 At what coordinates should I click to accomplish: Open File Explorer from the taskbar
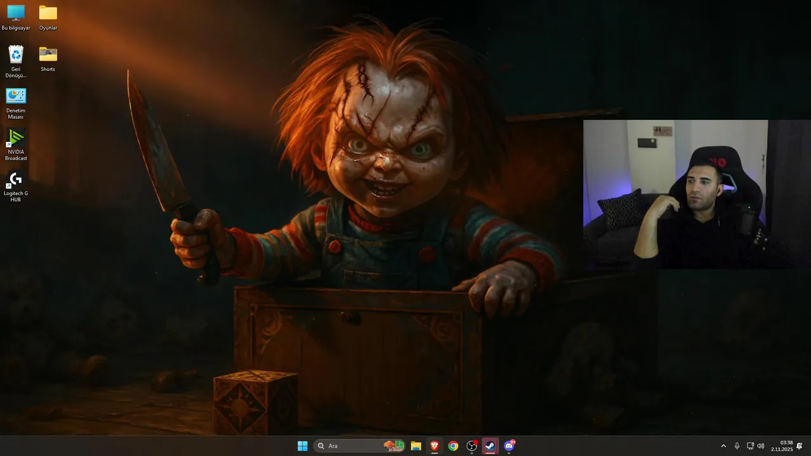pos(416,446)
